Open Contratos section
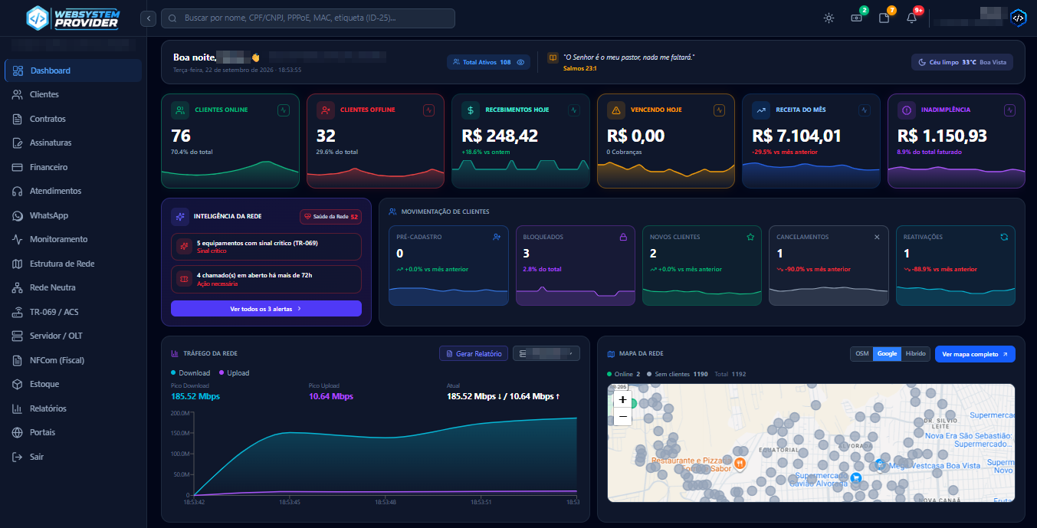This screenshot has height=528, width=1037. (74, 119)
